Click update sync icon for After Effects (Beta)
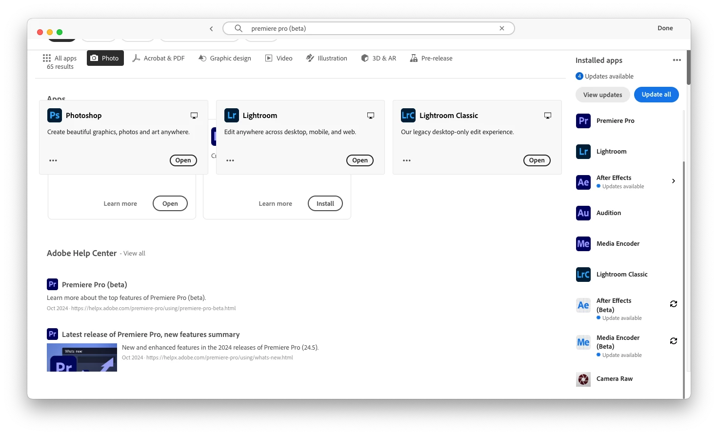The image size is (718, 435). (x=674, y=304)
